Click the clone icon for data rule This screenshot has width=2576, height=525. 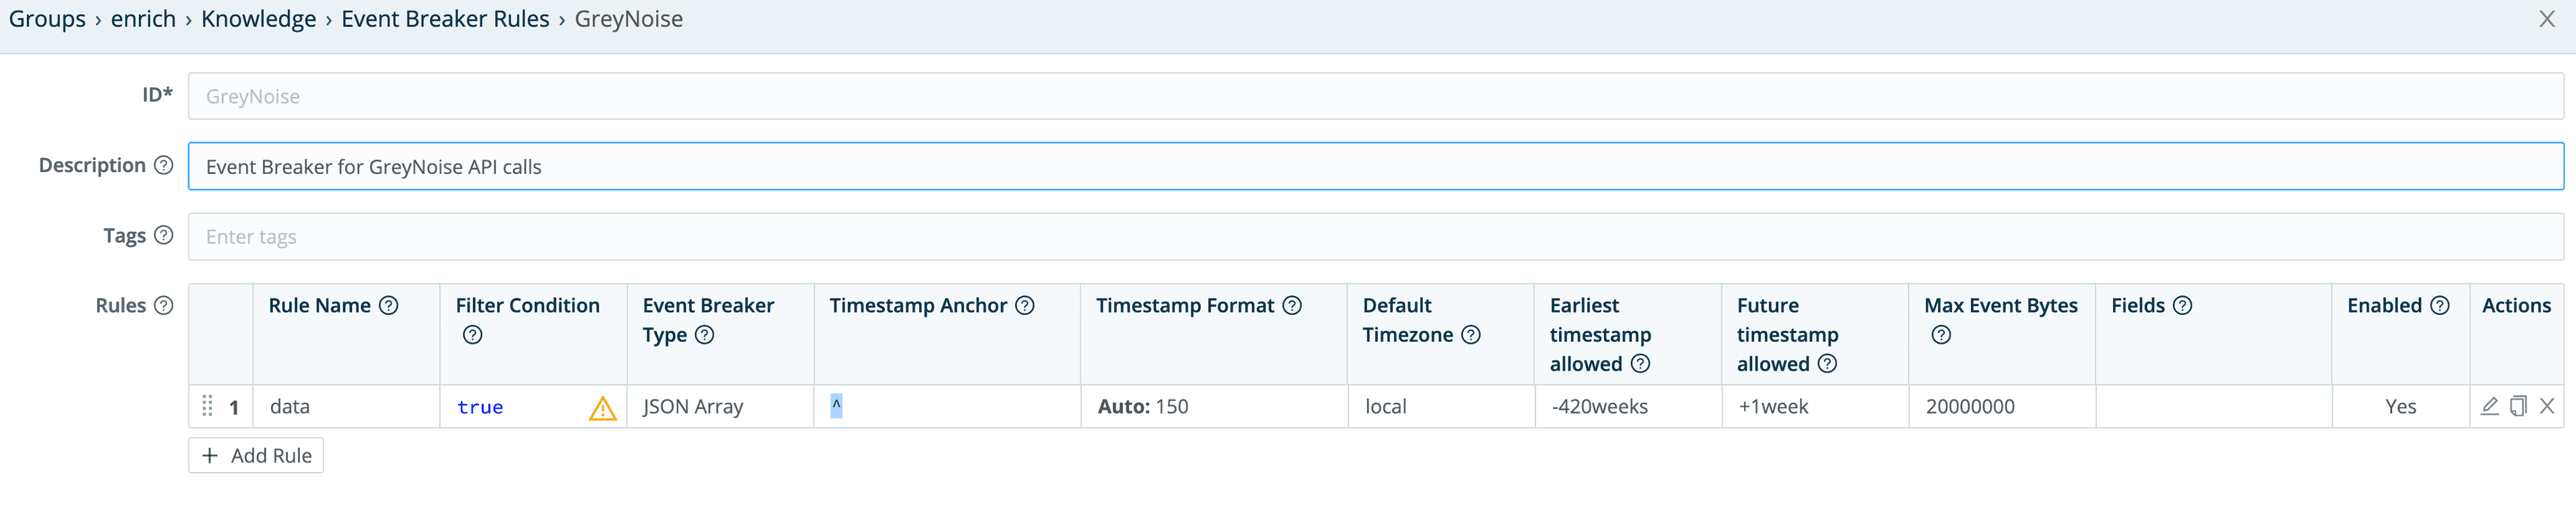coord(2518,406)
